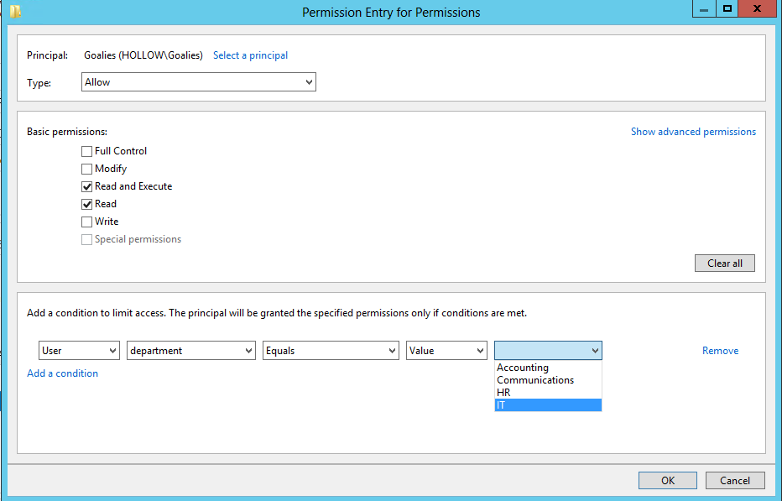Screen dimensions: 782x501
Task: Enable the Full Control checkbox
Action: pos(87,151)
